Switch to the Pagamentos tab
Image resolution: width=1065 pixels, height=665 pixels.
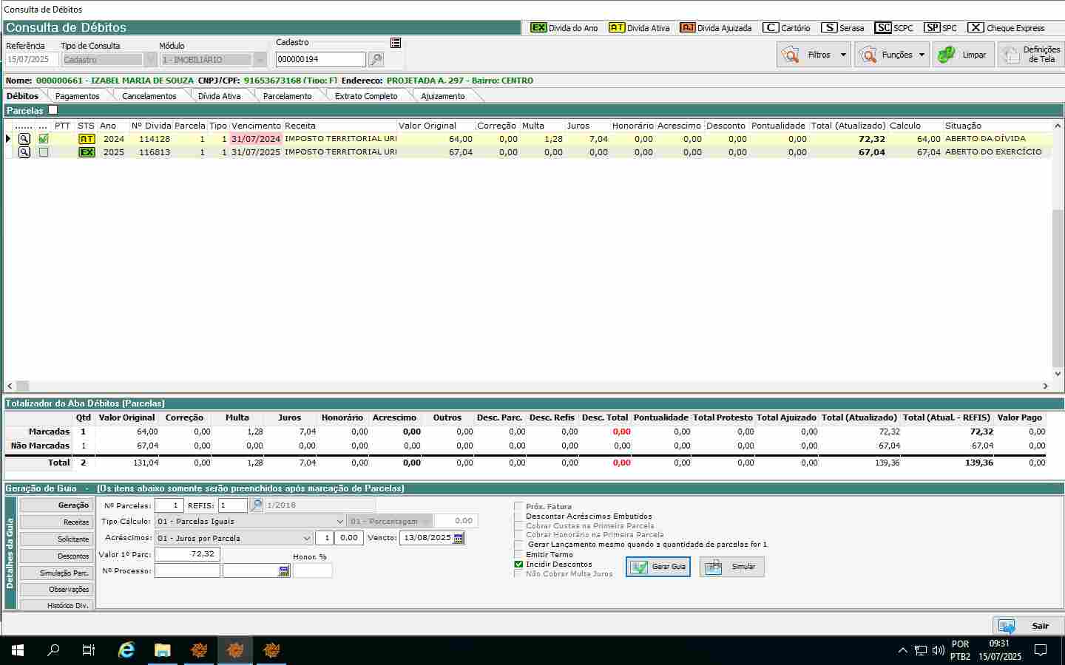point(77,96)
